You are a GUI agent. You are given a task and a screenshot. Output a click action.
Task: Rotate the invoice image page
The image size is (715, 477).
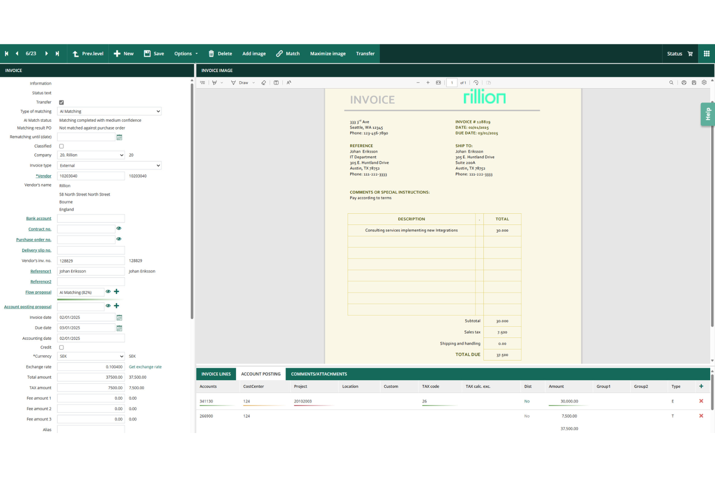click(x=476, y=83)
